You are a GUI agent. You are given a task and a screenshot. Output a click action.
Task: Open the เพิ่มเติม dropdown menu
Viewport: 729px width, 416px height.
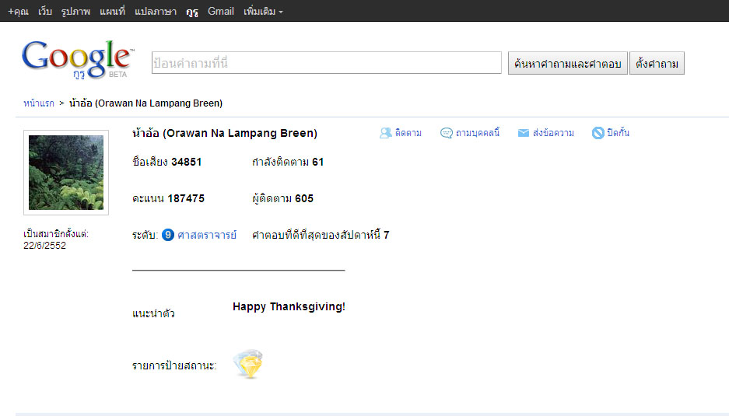pyautogui.click(x=263, y=11)
